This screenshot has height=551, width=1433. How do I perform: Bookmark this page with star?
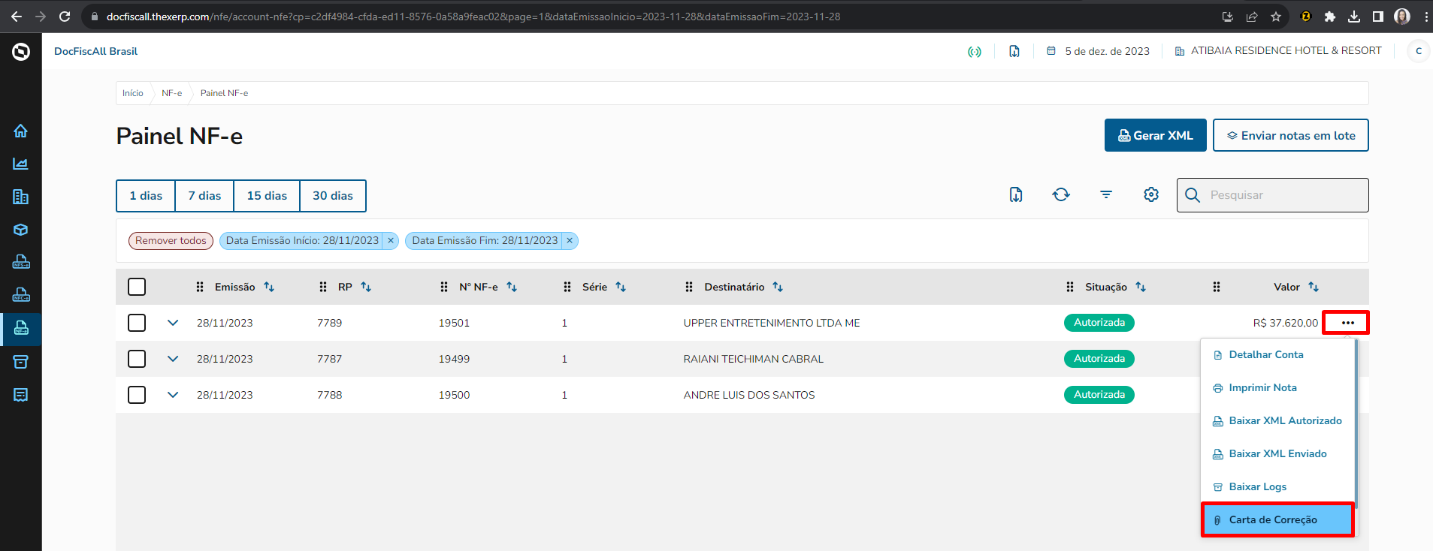[1276, 17]
